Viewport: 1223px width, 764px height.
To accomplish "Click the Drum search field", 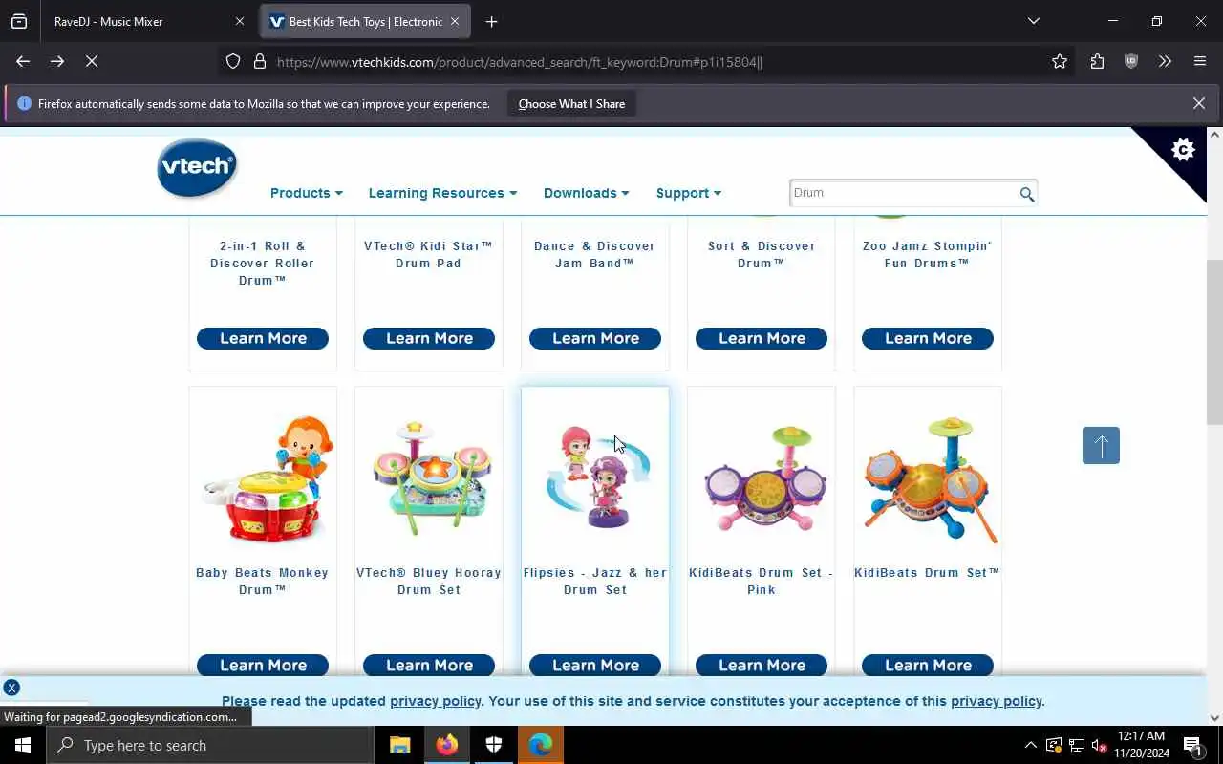I will tap(903, 193).
